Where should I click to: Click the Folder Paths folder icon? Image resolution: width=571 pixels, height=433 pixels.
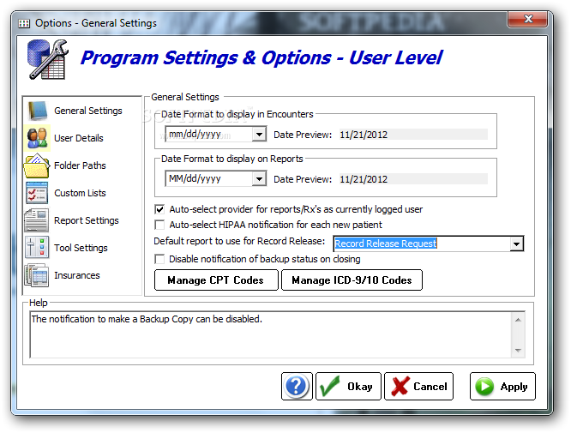(37, 165)
